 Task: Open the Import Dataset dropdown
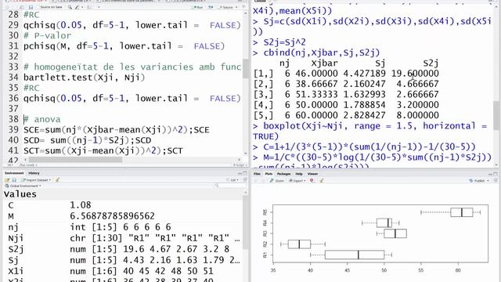[x=35, y=180]
